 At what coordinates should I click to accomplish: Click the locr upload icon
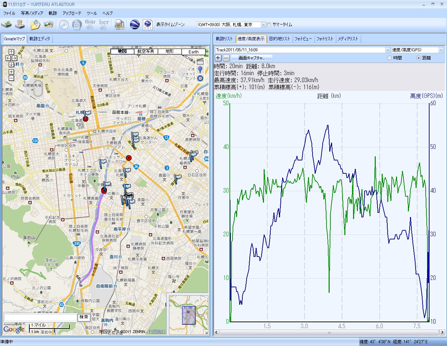[104, 24]
